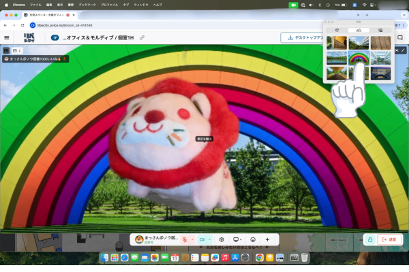This screenshot has width=409, height=272.
Task: Choose the dark night building background thumbnail
Action: click(x=380, y=73)
